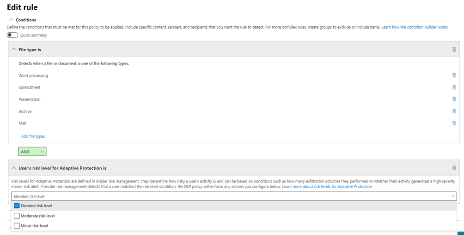Open Learn more about risk levels link

click(327, 187)
